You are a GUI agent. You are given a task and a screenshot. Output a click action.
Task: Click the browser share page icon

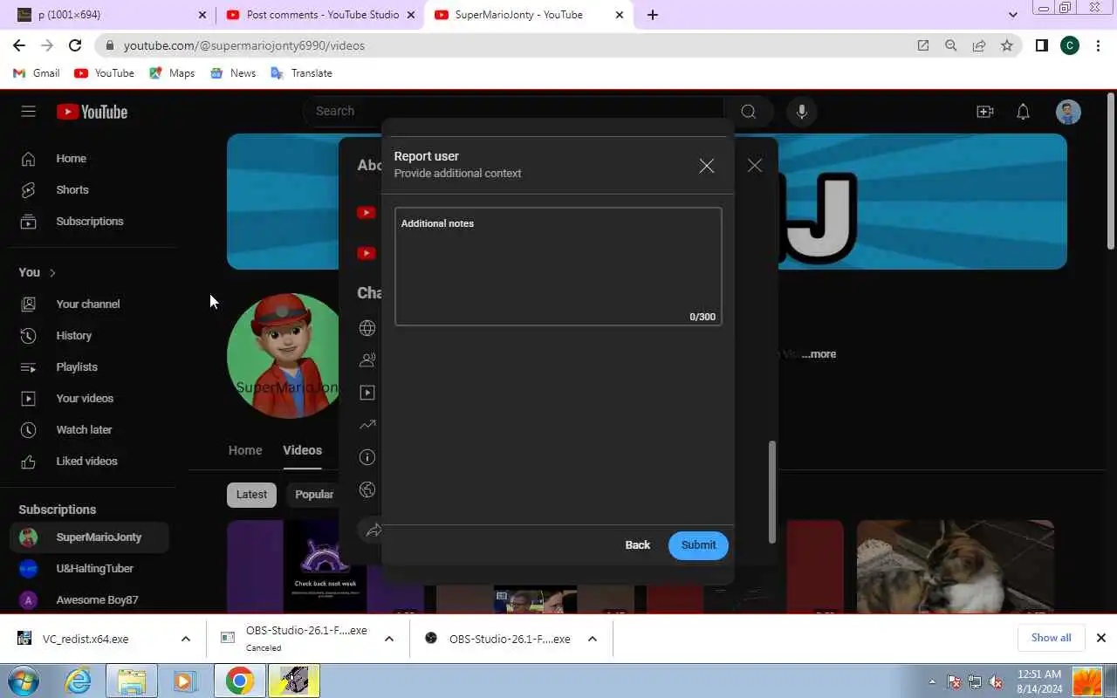click(979, 45)
